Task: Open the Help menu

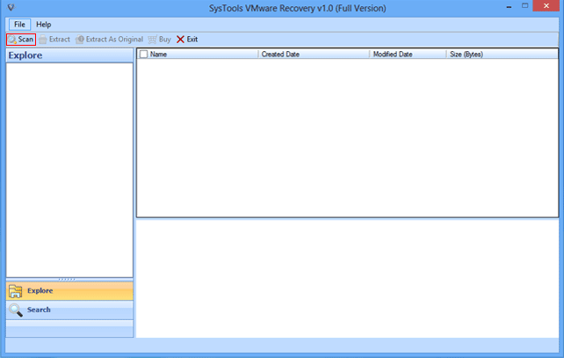Action: [x=44, y=25]
